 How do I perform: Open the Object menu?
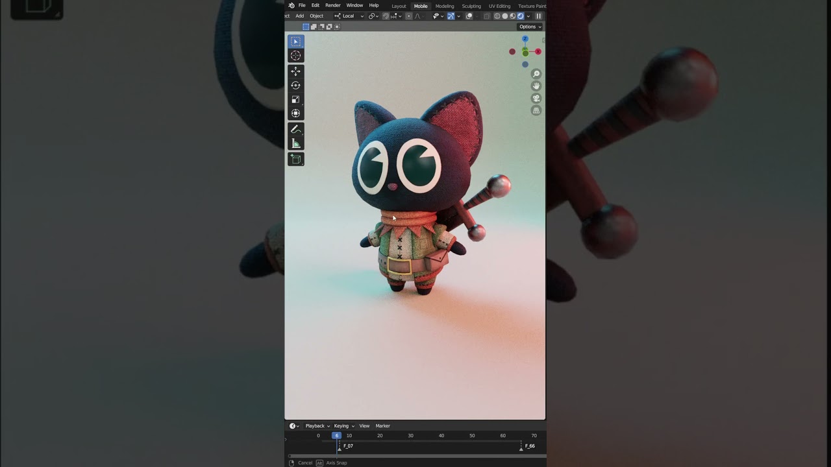(x=316, y=16)
